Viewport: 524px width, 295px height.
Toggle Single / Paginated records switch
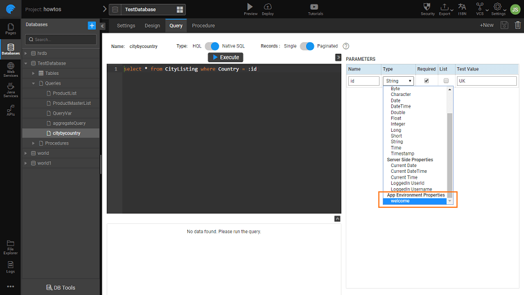(x=307, y=46)
